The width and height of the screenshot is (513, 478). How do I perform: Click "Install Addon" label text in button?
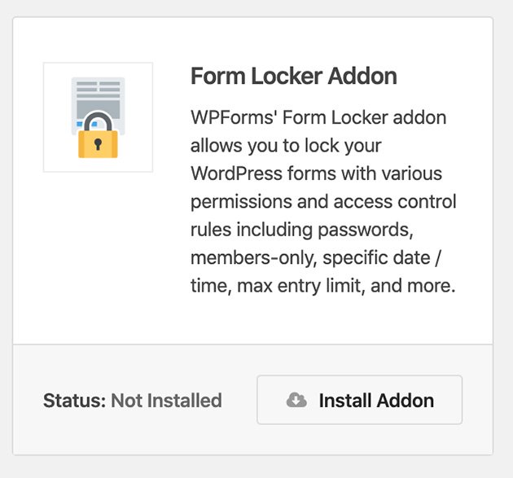[x=376, y=401]
